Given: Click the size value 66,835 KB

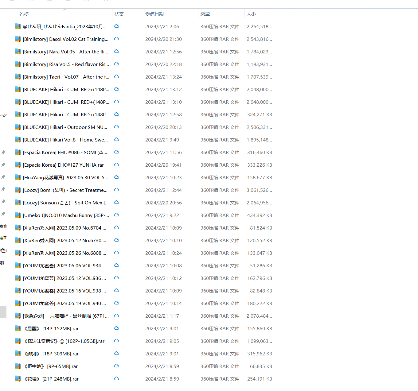Looking at the screenshot, I should (x=261, y=366).
